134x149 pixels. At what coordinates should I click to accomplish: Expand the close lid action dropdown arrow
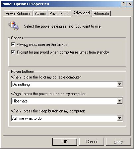pyautogui.click(x=119, y=84)
